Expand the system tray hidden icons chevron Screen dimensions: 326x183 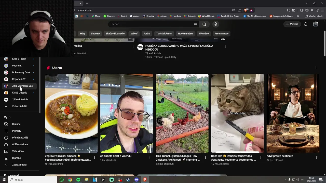pyautogui.click(x=285, y=180)
